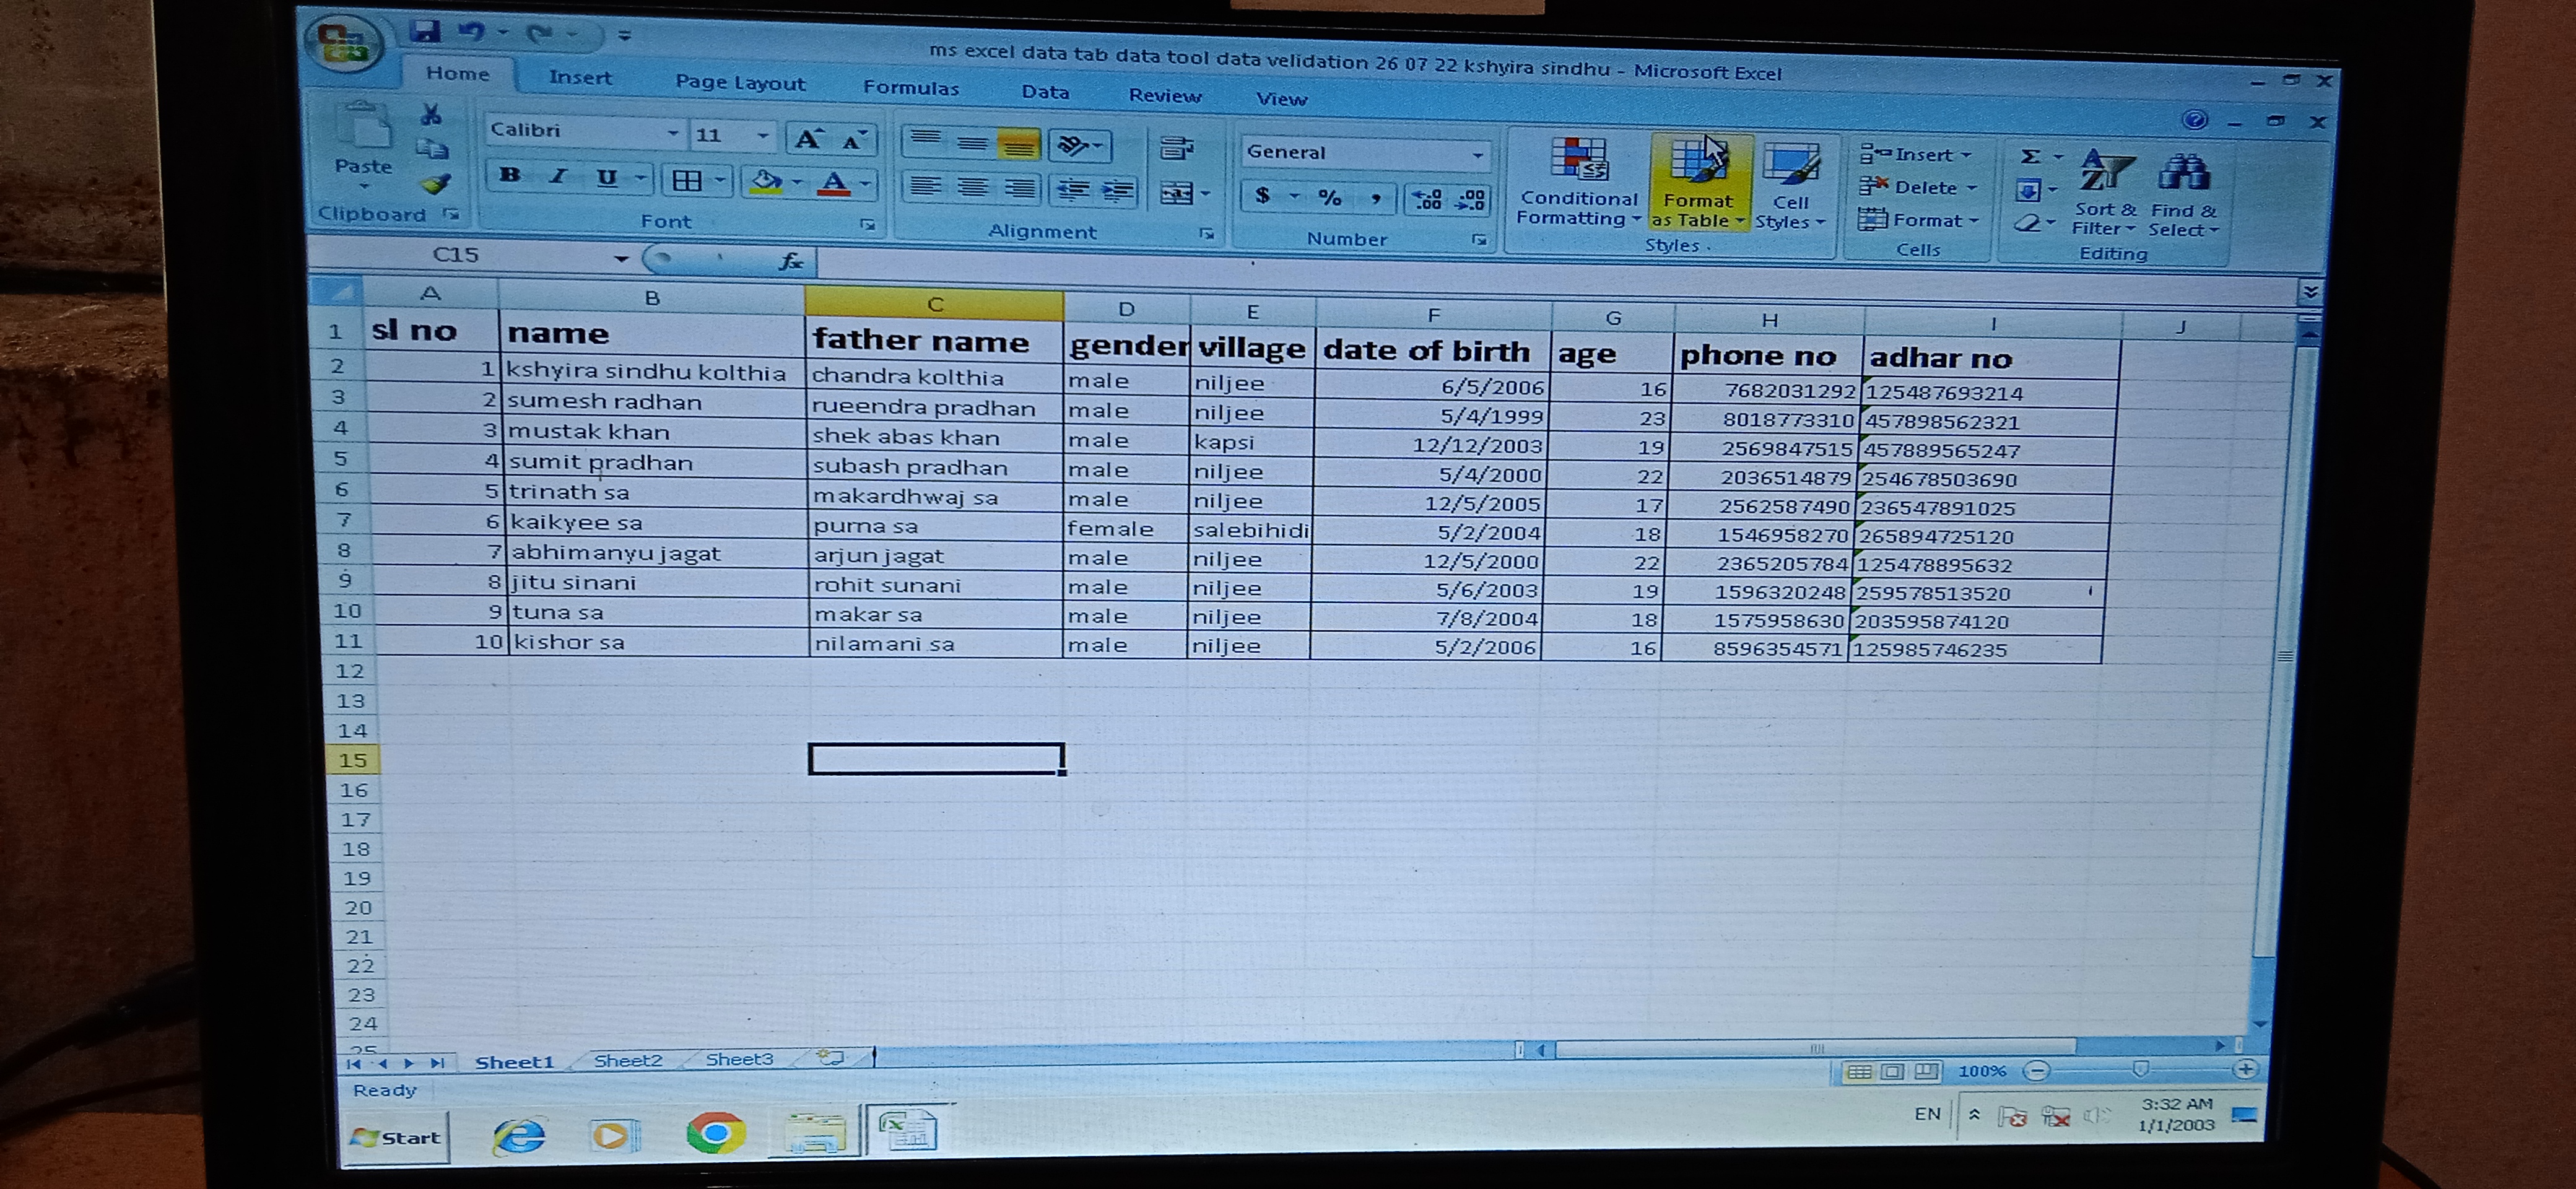Expand the font size dropdown
This screenshot has height=1189, width=2576.
(762, 135)
